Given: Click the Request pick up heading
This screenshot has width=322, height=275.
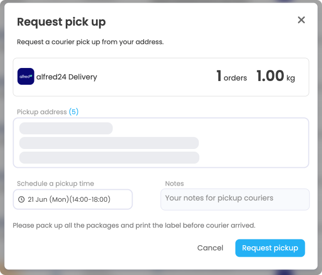Looking at the screenshot, I should point(61,22).
